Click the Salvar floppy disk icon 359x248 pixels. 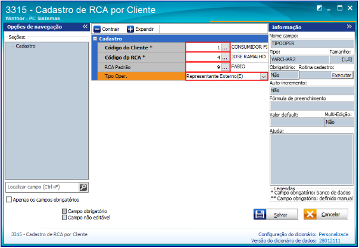coord(260,215)
